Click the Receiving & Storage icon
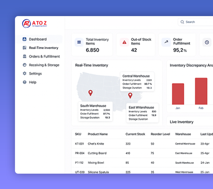 [x=25, y=65]
